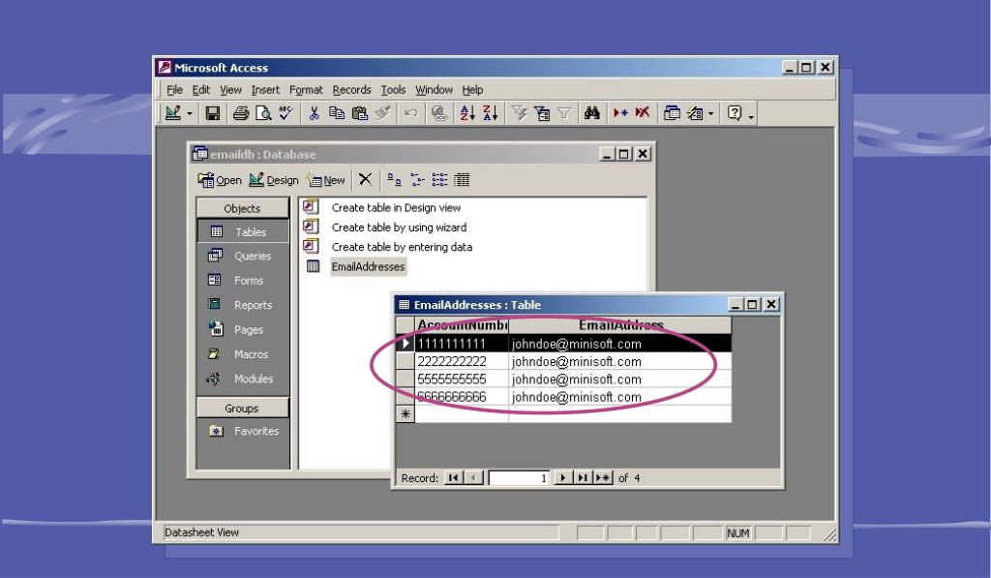
Task: Click the Paste clipboard icon
Action: pos(360,113)
